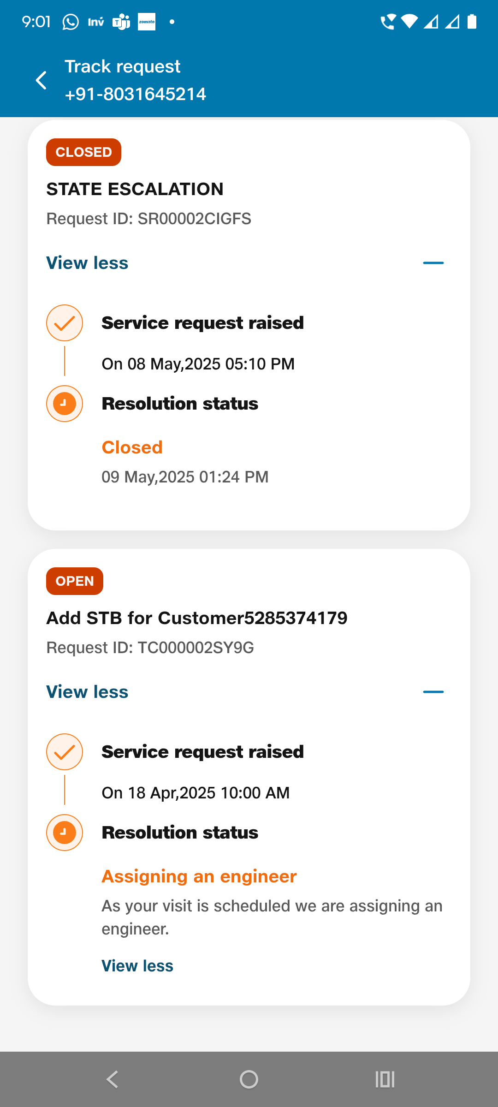Tap Request ID SR00002CIGFS text
498x1107 pixels.
(x=149, y=219)
